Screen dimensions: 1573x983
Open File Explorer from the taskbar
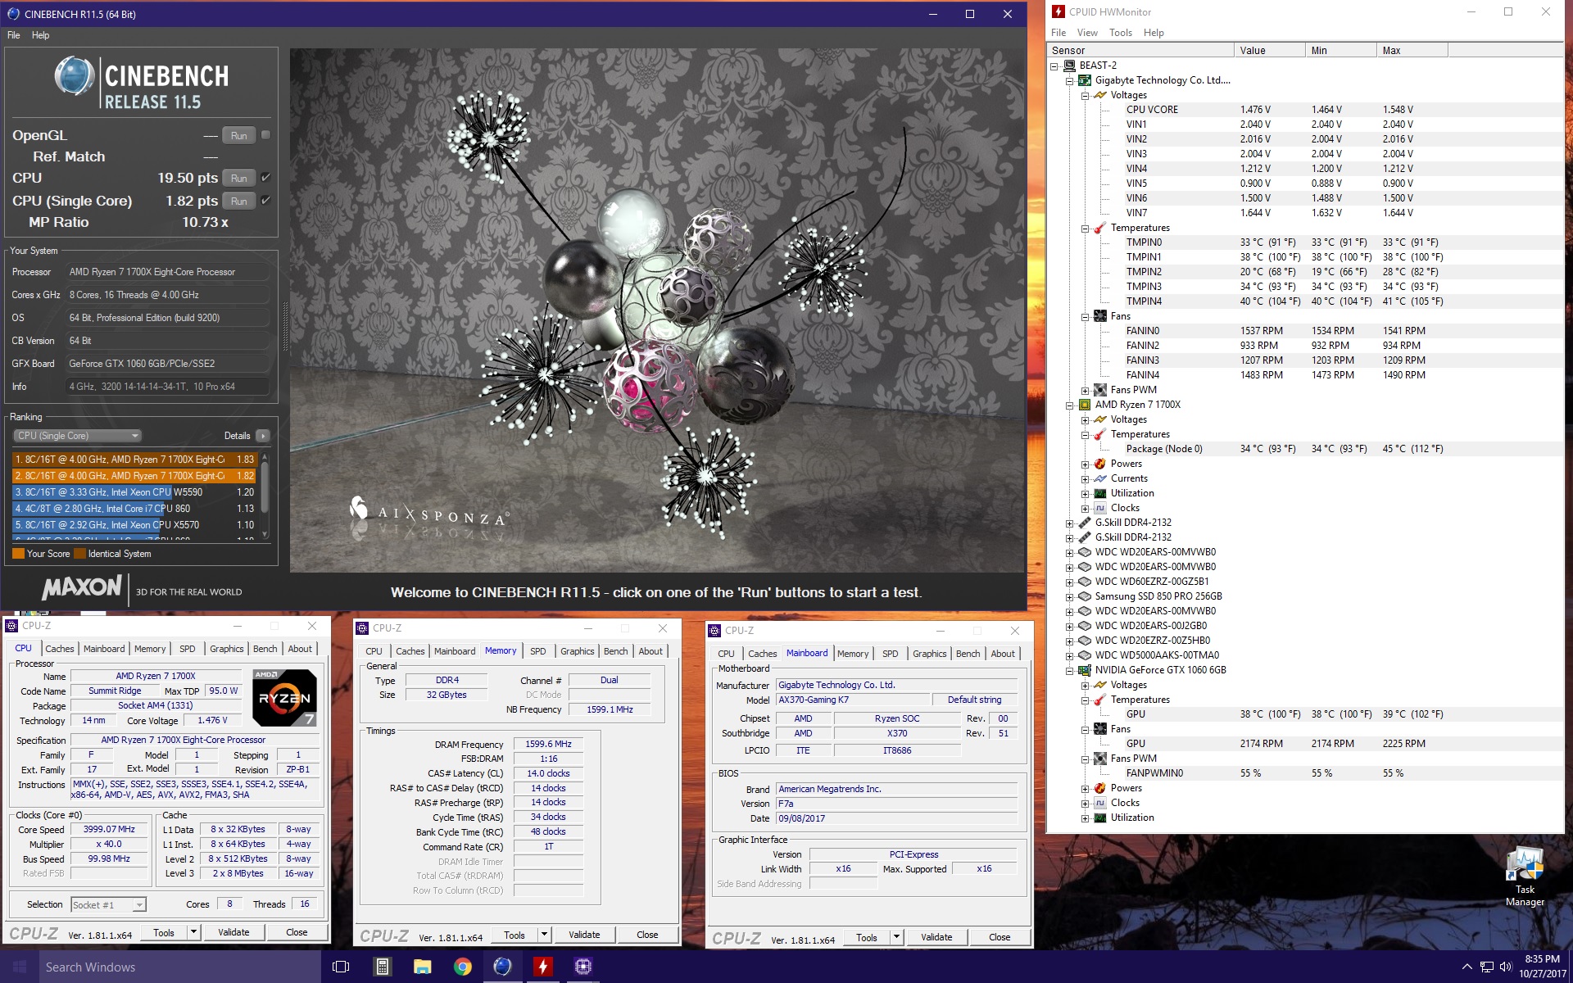click(x=422, y=967)
